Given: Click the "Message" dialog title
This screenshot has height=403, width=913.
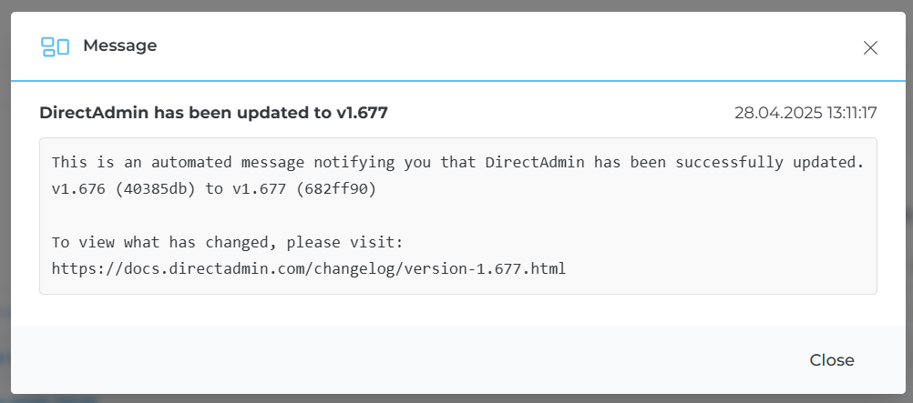Looking at the screenshot, I should point(119,45).
